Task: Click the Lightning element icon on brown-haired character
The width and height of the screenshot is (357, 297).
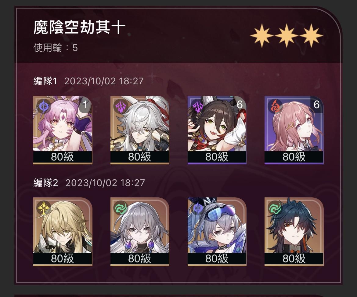Action: point(198,106)
